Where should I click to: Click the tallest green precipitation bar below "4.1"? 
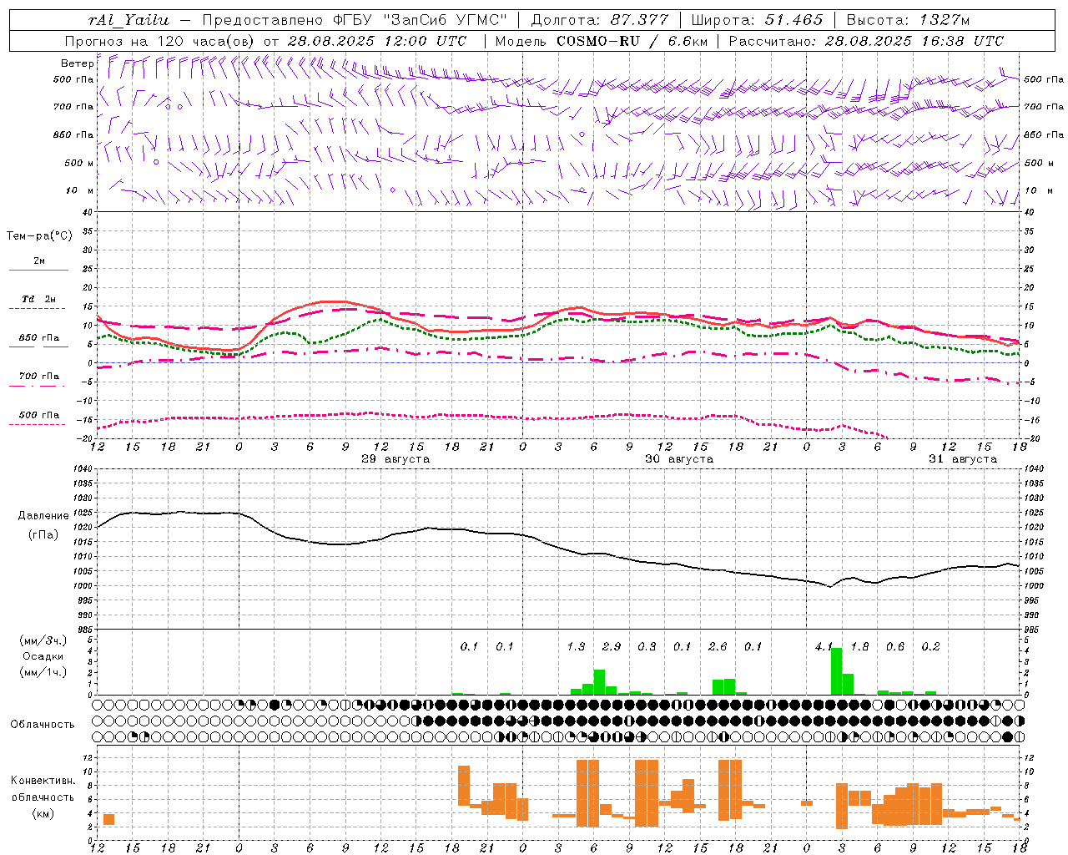tap(837, 671)
